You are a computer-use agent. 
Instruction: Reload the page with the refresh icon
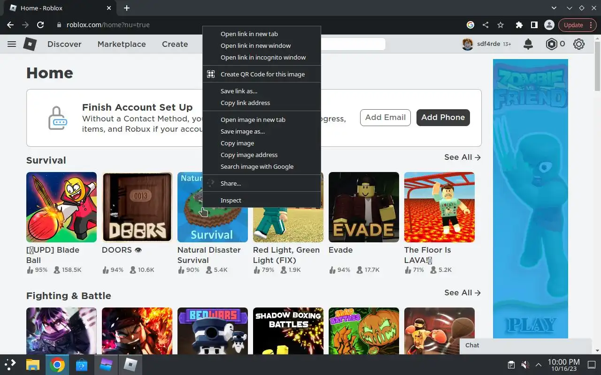40,25
